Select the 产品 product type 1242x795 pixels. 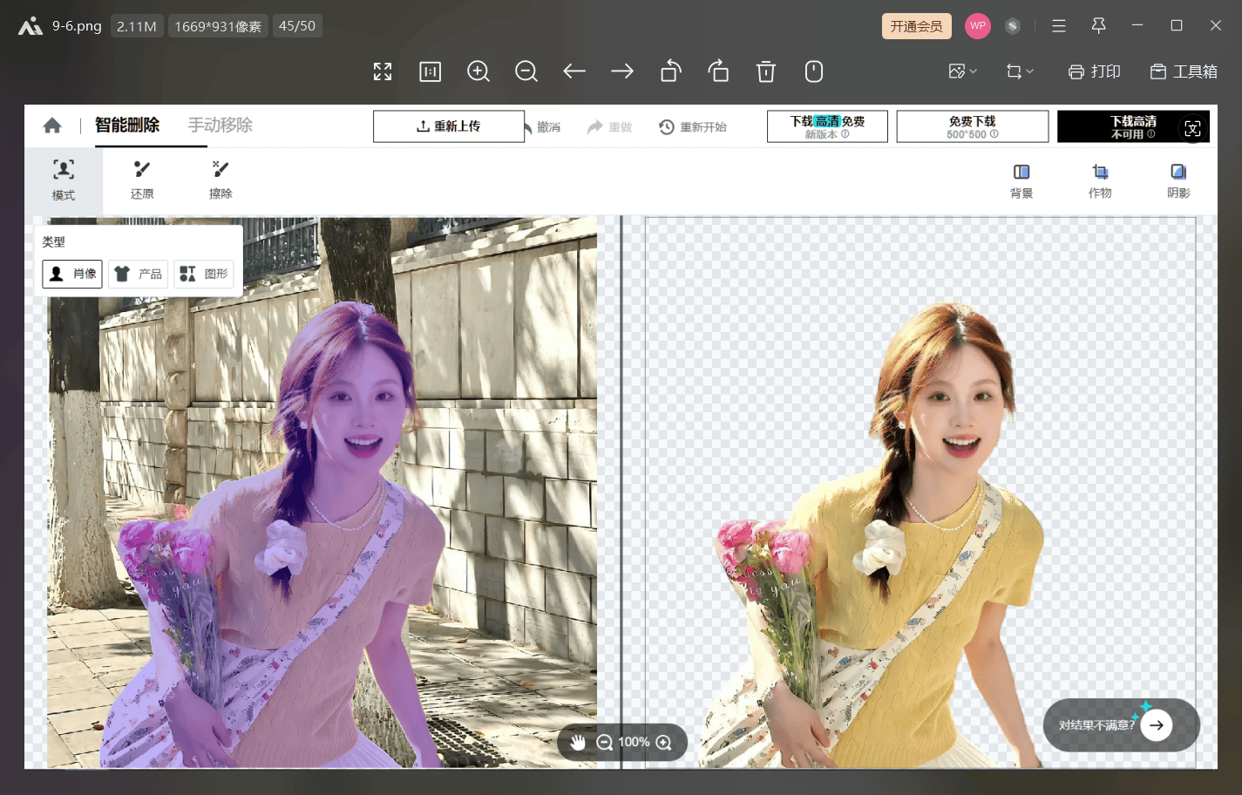138,273
